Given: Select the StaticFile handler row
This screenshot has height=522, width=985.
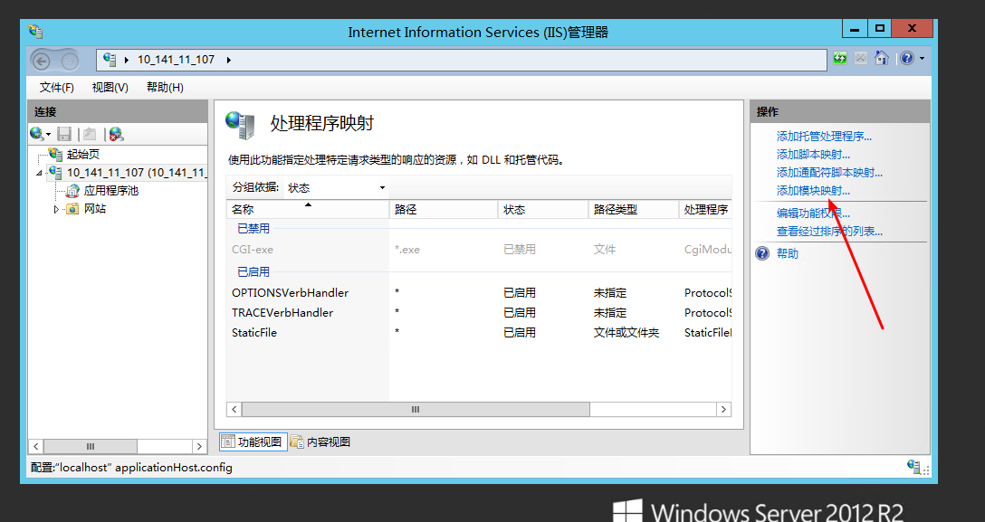Looking at the screenshot, I should tap(254, 333).
